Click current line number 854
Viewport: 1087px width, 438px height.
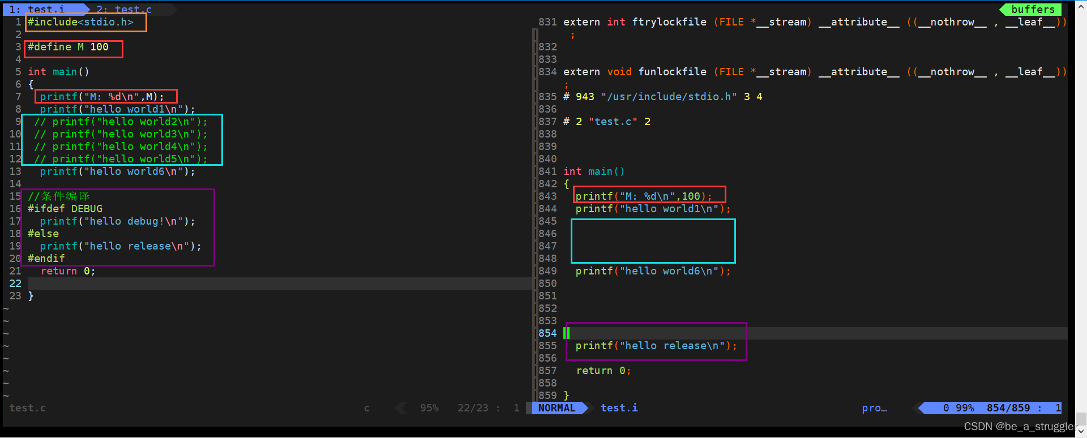[x=547, y=333]
